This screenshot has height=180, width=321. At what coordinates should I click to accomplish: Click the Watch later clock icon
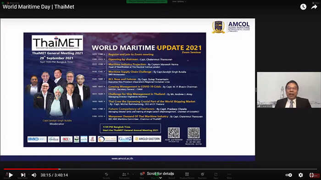[303, 7]
